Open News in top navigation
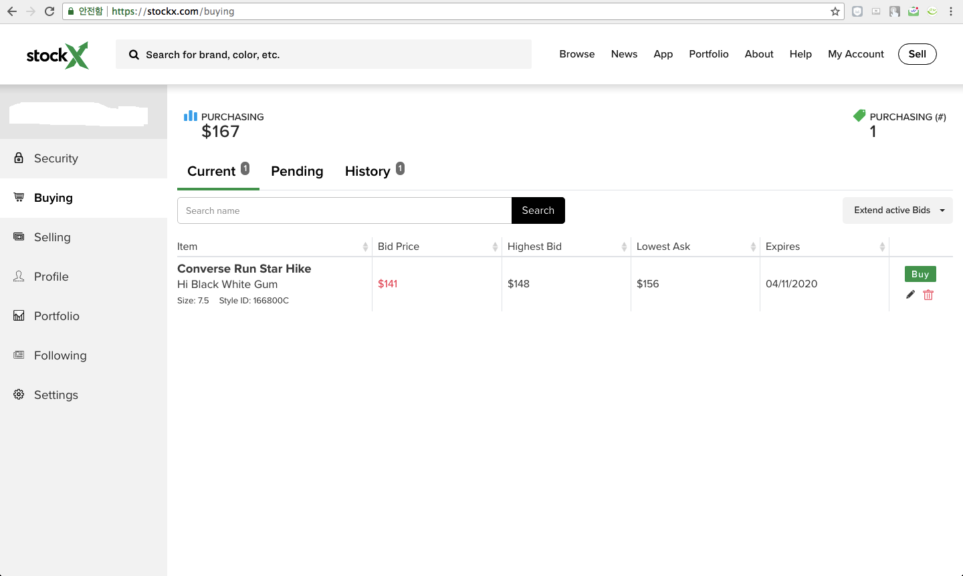Screen dimensions: 963x576 pos(624,54)
